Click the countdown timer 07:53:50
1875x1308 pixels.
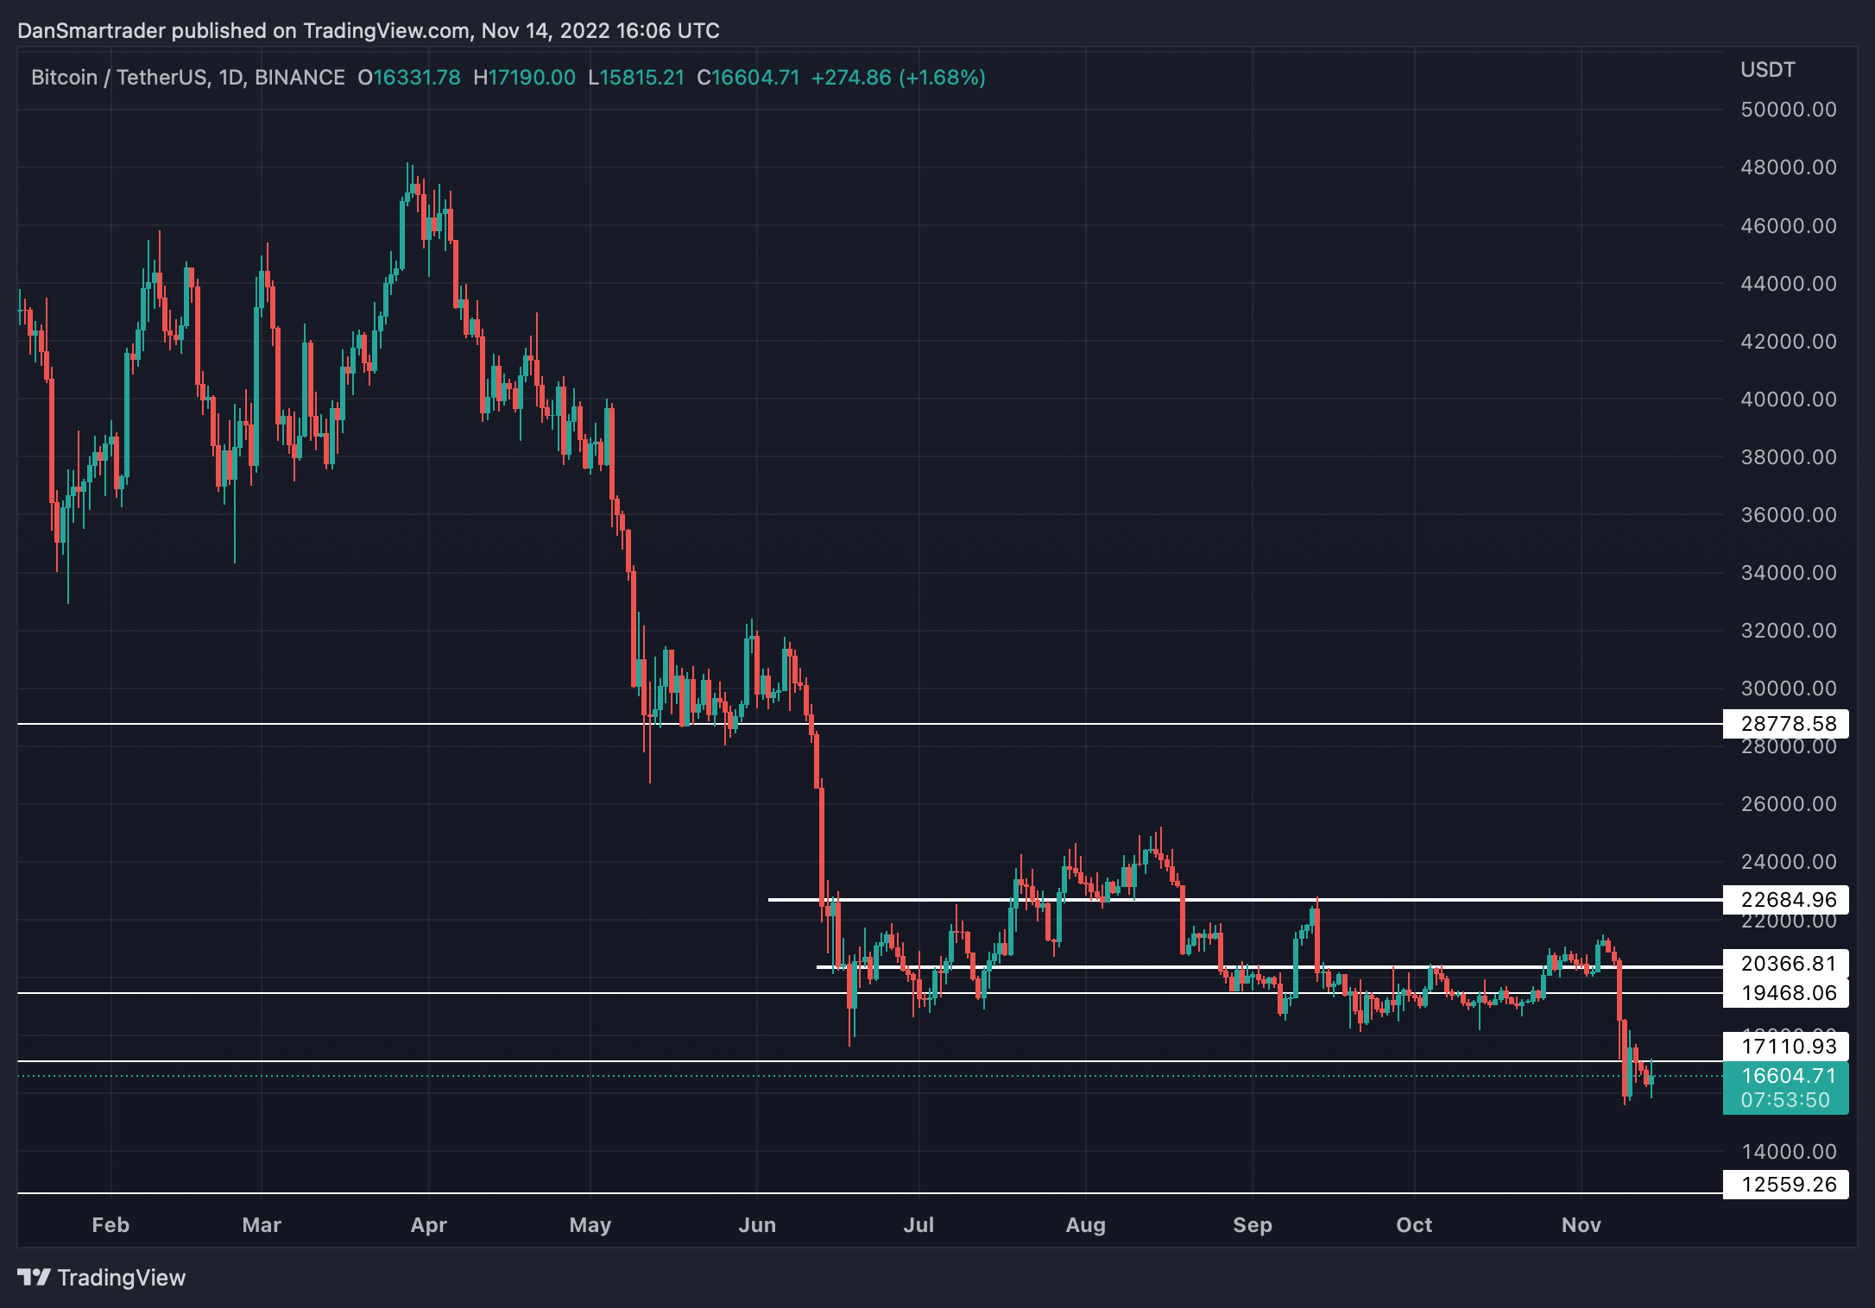1785,1100
